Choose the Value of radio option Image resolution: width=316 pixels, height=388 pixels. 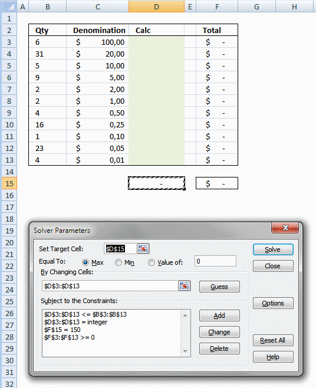[x=151, y=262]
